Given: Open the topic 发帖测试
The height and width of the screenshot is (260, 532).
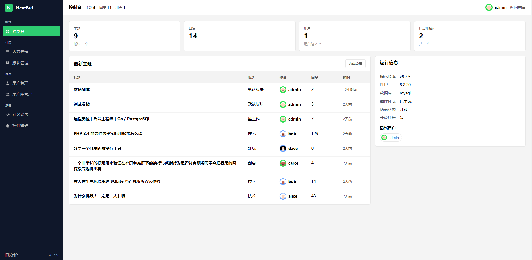Looking at the screenshot, I should (x=82, y=89).
